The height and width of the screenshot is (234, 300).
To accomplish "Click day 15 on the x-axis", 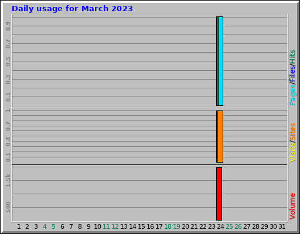I will pos(141,226).
